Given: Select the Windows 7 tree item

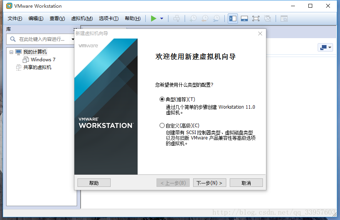Looking at the screenshot, I should pos(43,60).
